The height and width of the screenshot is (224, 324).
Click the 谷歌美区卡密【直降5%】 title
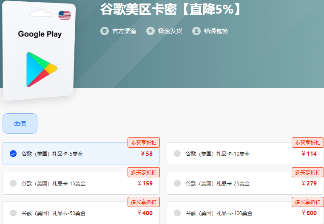170,9
